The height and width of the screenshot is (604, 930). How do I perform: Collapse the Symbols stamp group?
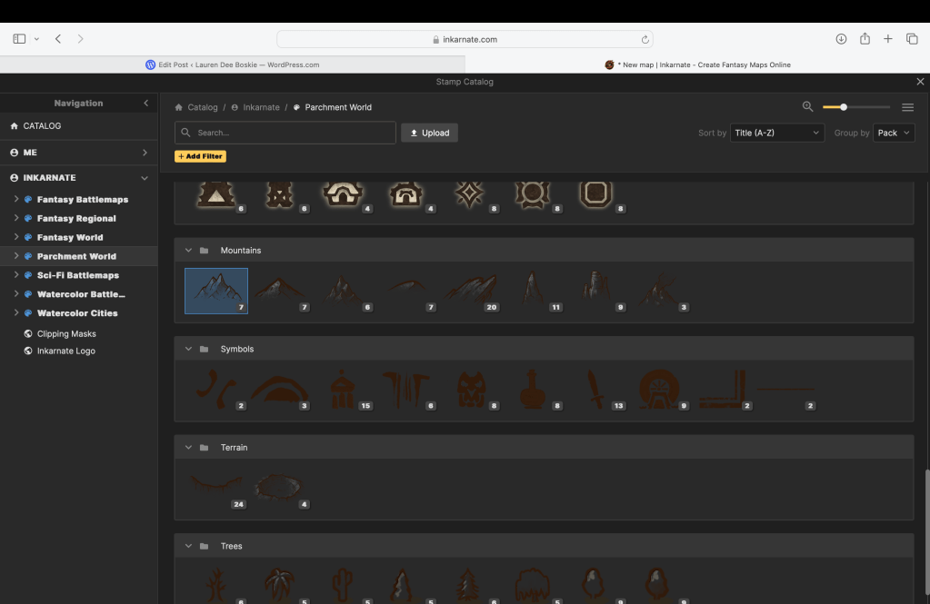189,350
